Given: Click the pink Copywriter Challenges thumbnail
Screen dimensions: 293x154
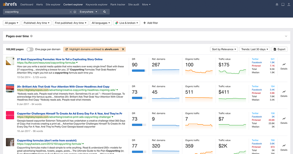Looking at the screenshot, I should [x=10, y=115].
